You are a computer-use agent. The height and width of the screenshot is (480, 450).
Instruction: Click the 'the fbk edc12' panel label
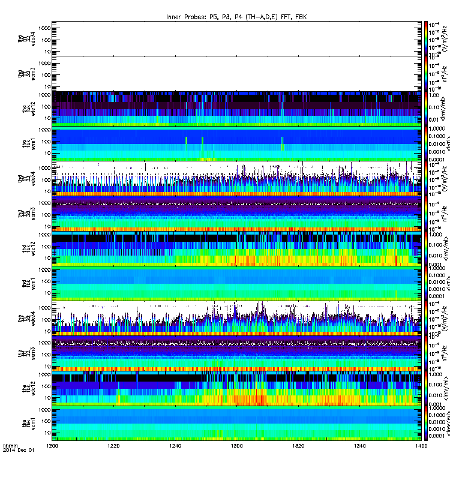tap(29, 388)
